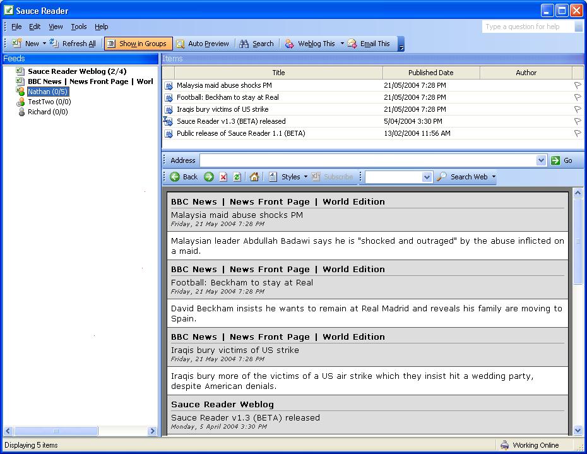Open the File menu
This screenshot has width=587, height=454.
16,27
